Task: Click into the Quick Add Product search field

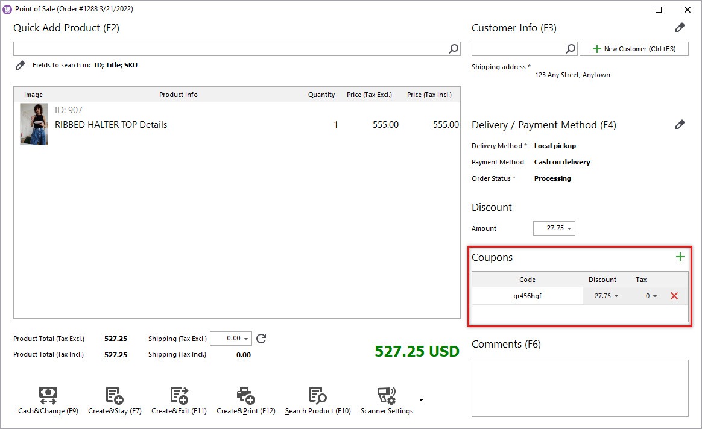Action: tap(229, 49)
